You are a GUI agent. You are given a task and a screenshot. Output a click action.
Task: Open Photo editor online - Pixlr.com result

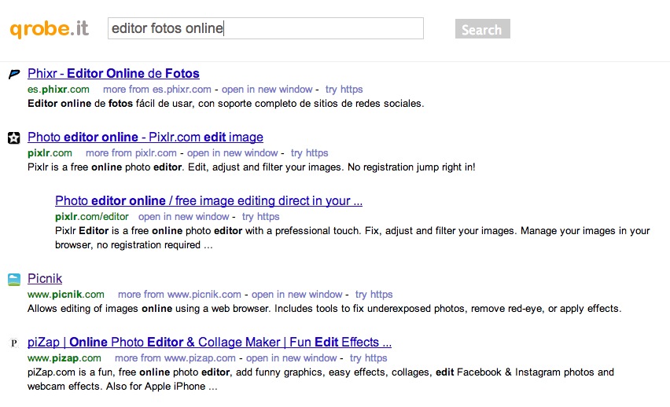[145, 137]
